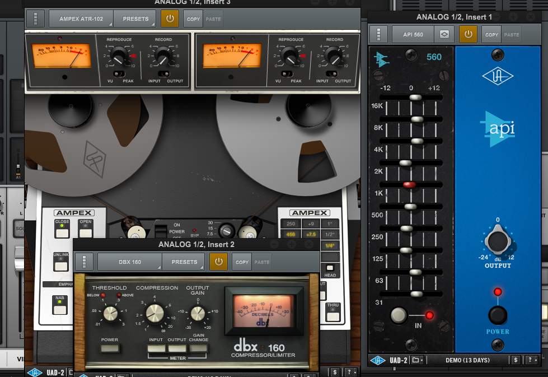Click the right channel Reproduce knob
The height and width of the screenshot is (377, 548).
pos(290,56)
